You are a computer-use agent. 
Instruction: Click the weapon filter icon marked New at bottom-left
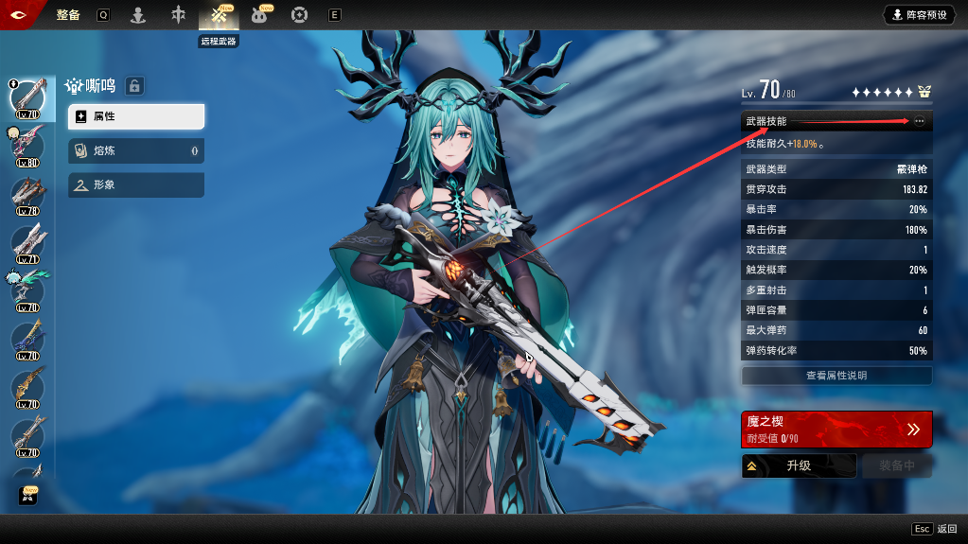(27, 495)
